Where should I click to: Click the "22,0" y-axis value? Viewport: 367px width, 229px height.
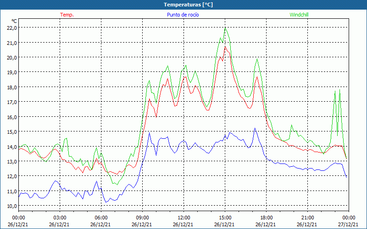(12, 27)
